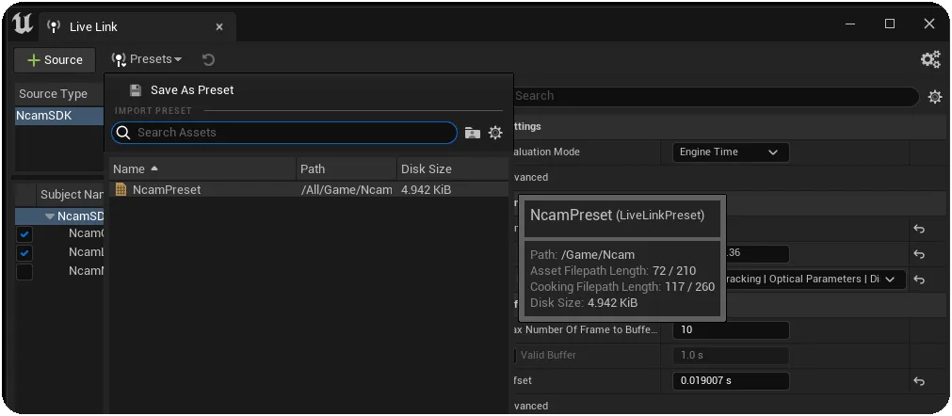This screenshot has height=416, width=952.
Task: Edit Max Number Of Frame to Buffer value
Action: (731, 330)
